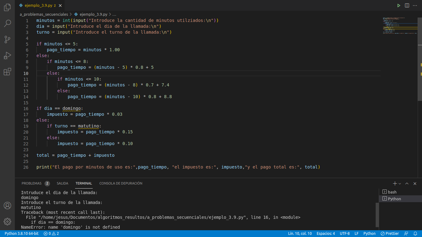Screen dimensions: 422x237
Task: Click 'impuesto = pago_tiempo * 0.03' line 17
Action: (85, 114)
